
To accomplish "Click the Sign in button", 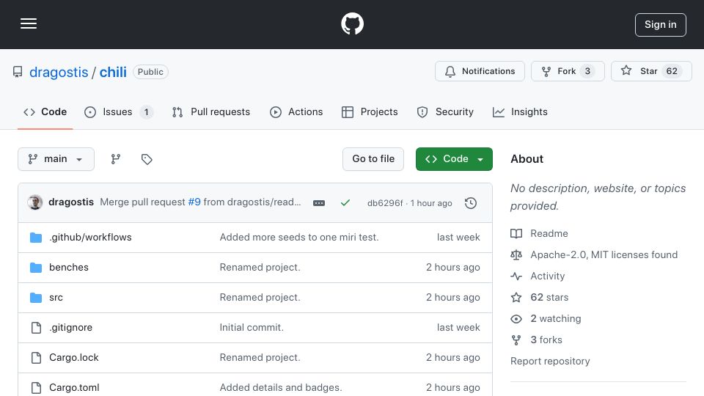I will point(660,25).
